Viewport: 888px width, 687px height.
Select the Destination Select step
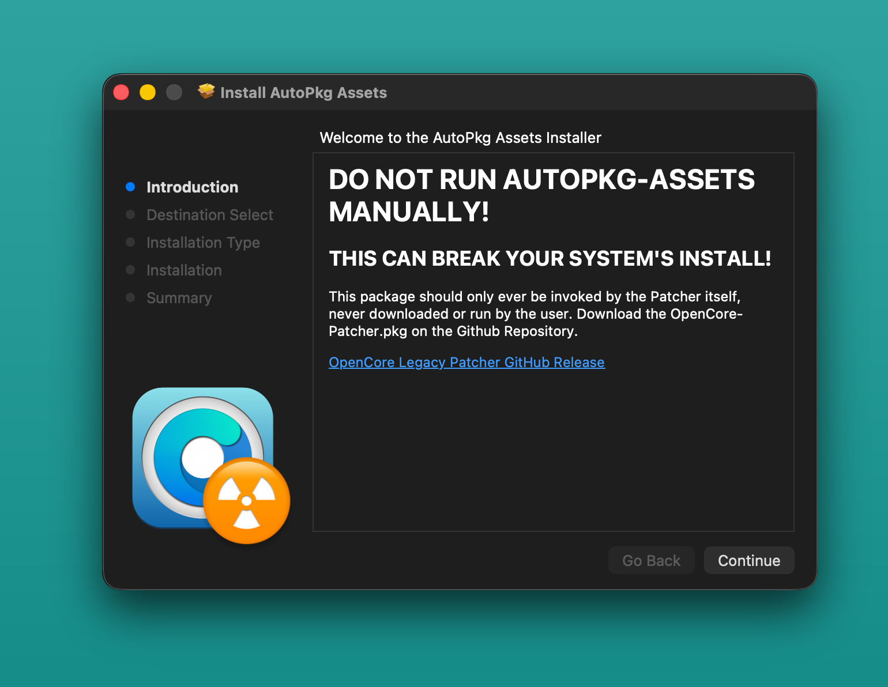[x=210, y=215]
